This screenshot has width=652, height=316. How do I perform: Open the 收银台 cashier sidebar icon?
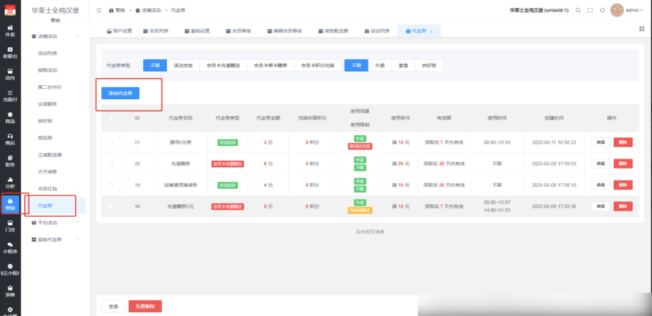10,52
